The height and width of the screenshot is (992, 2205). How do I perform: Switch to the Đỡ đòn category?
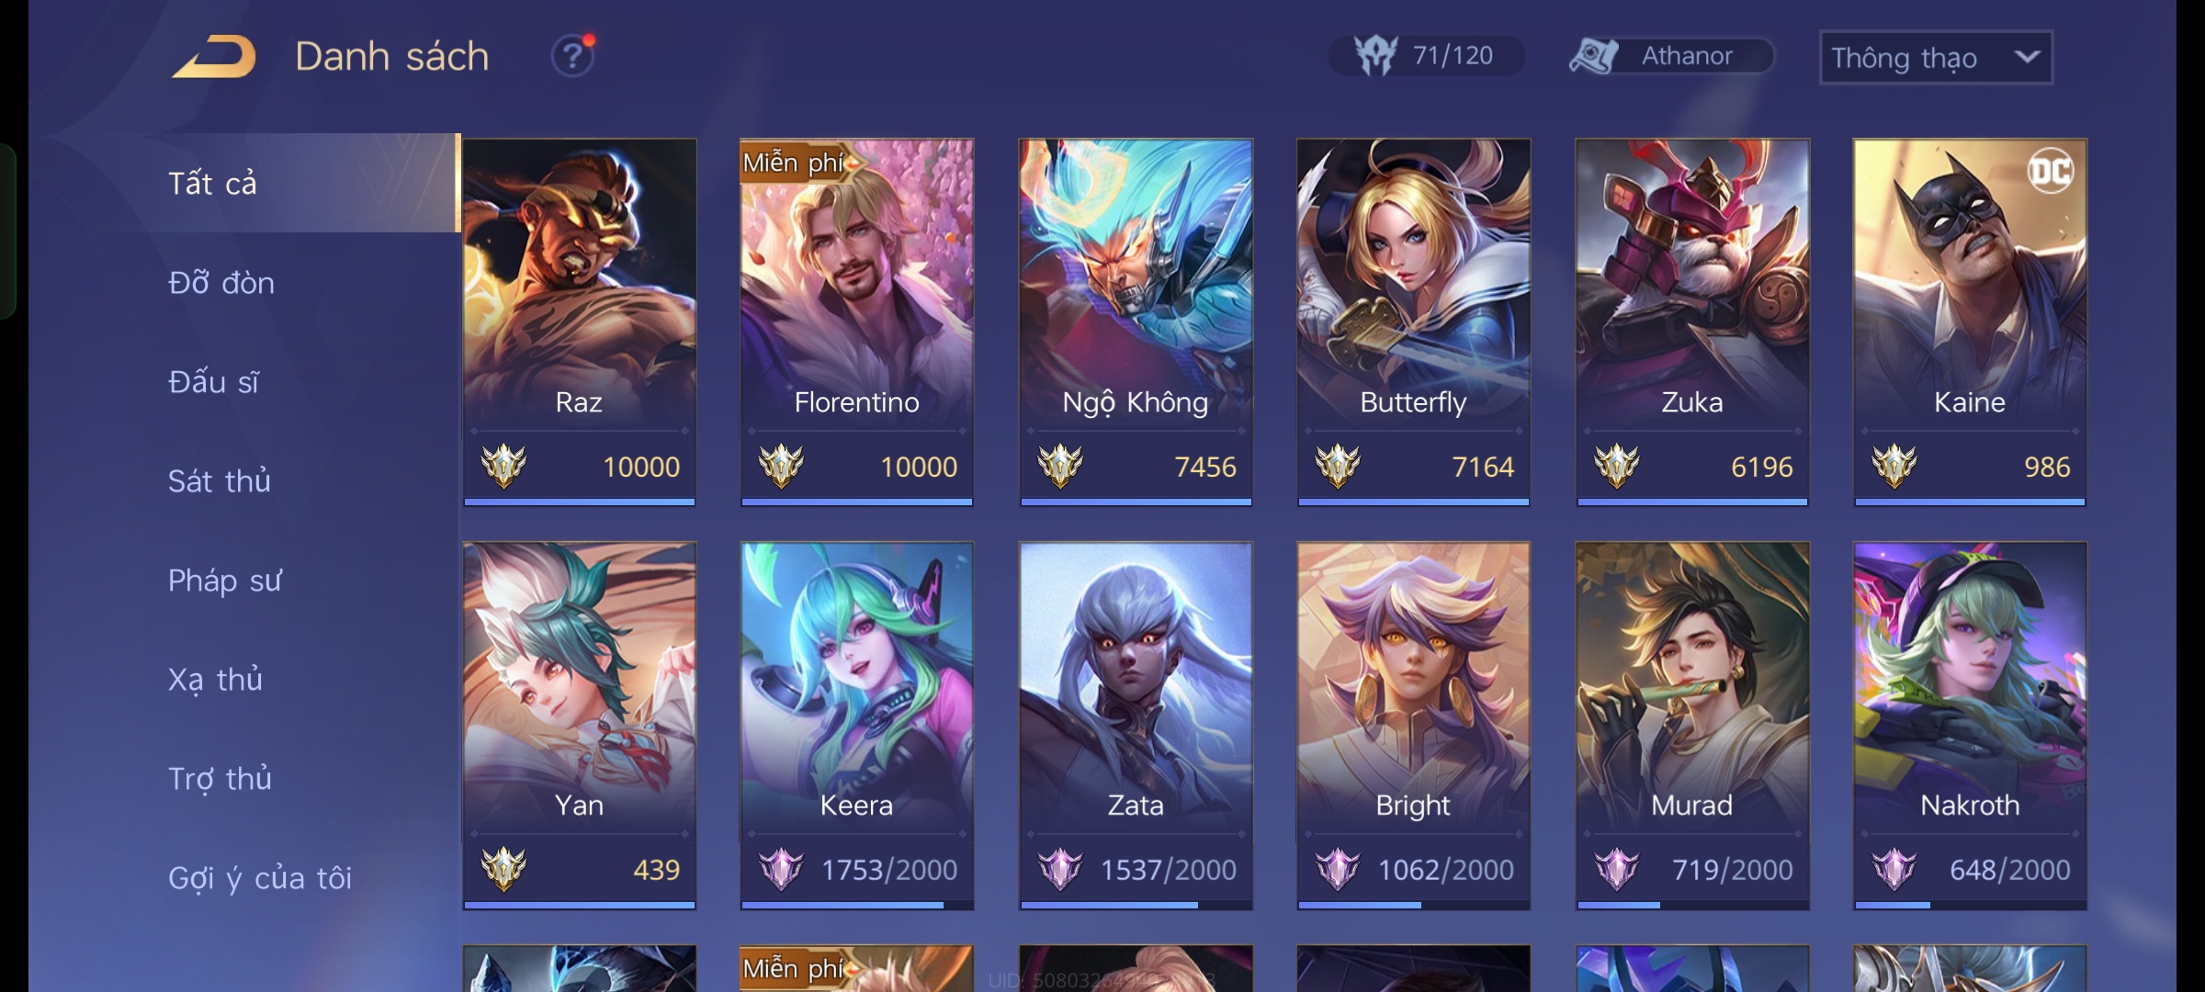tap(221, 282)
